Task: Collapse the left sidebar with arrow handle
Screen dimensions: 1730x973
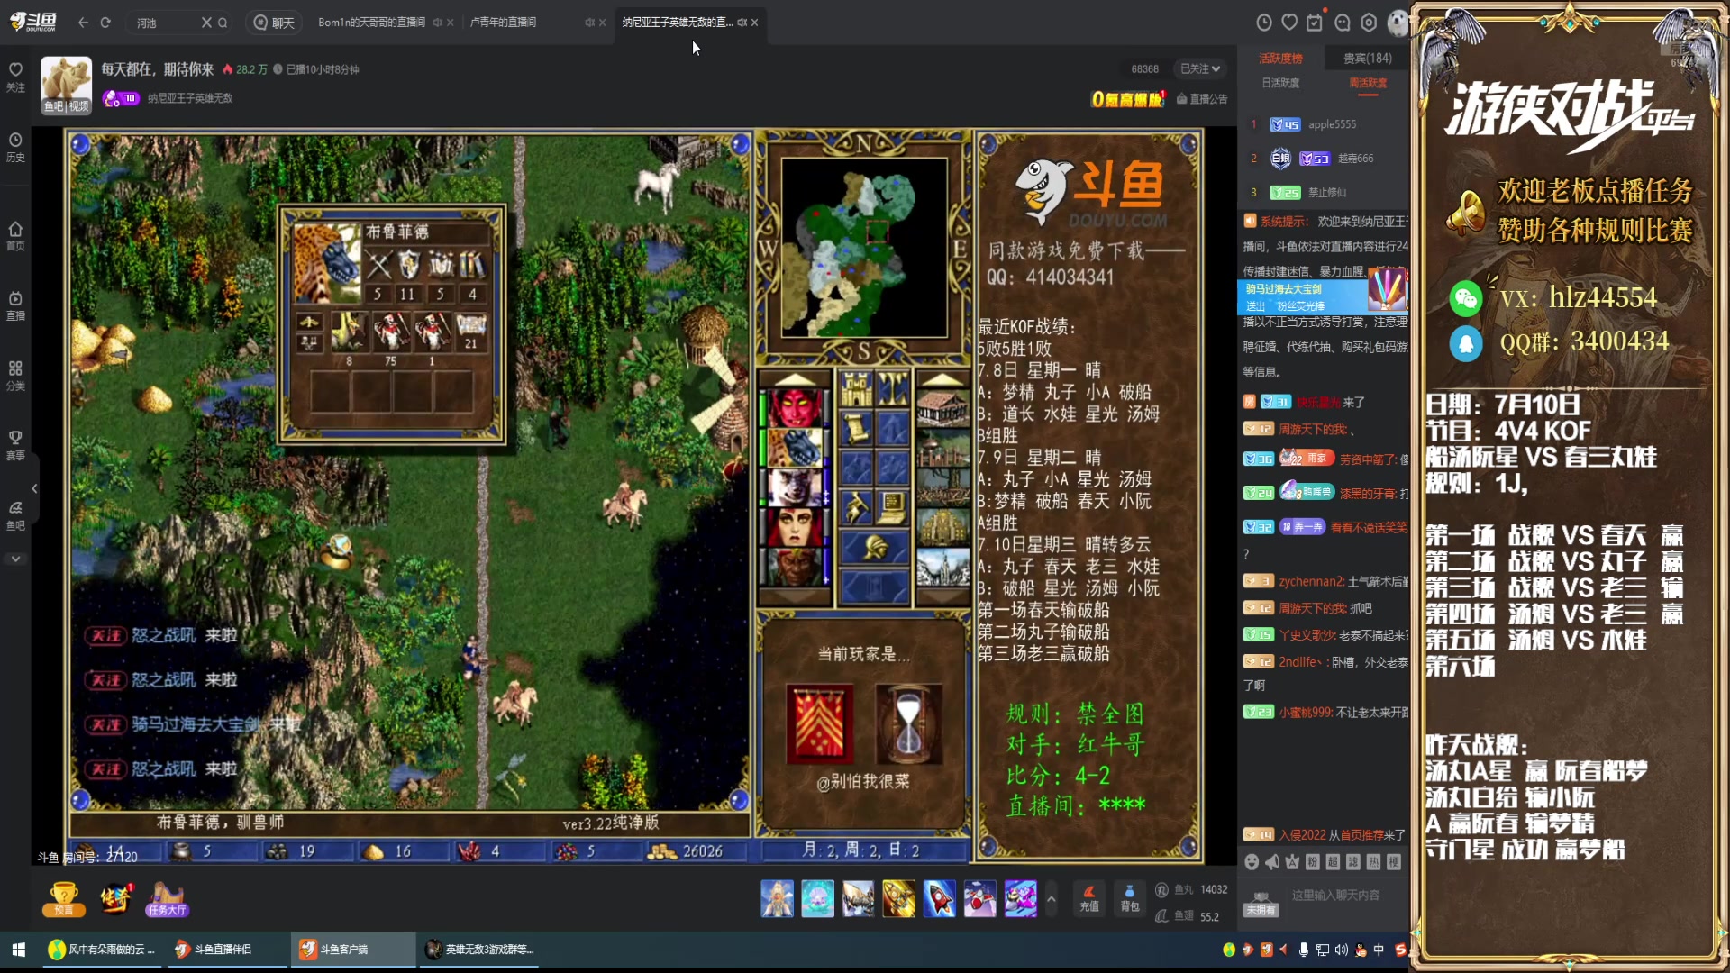Action: [34, 488]
